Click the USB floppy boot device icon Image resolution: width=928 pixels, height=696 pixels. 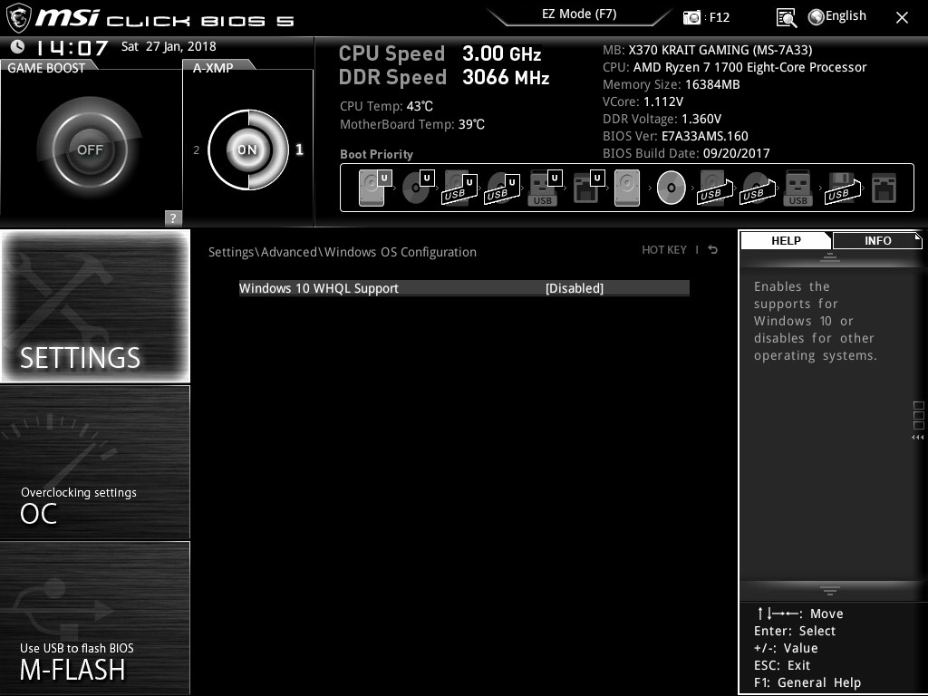[842, 188]
